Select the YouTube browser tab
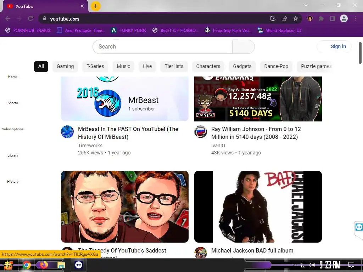The height and width of the screenshot is (272, 363). tap(45, 6)
